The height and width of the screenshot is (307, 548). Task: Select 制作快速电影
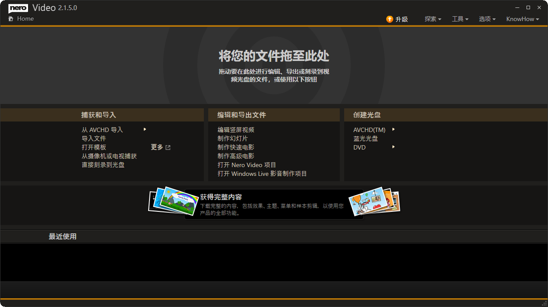[x=236, y=147]
